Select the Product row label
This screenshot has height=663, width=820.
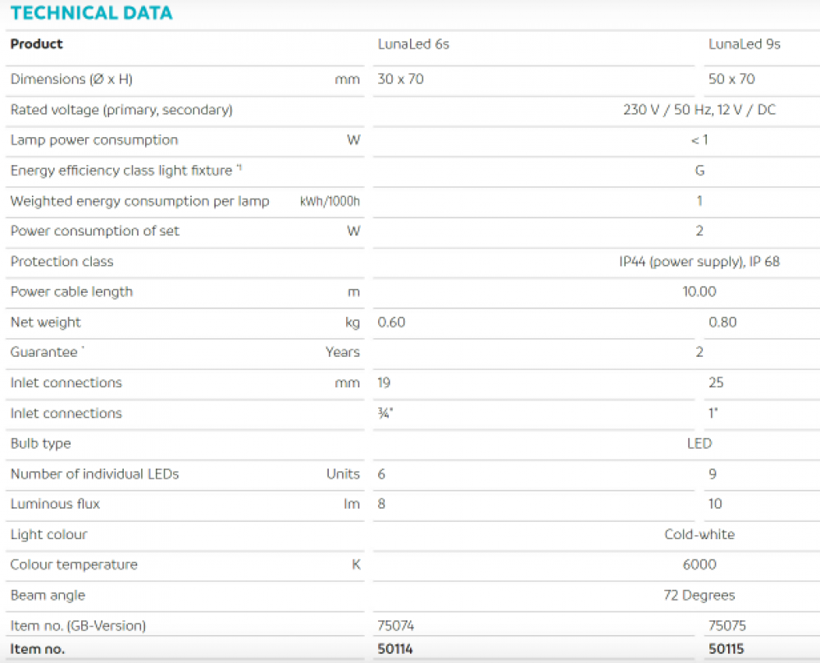(37, 44)
